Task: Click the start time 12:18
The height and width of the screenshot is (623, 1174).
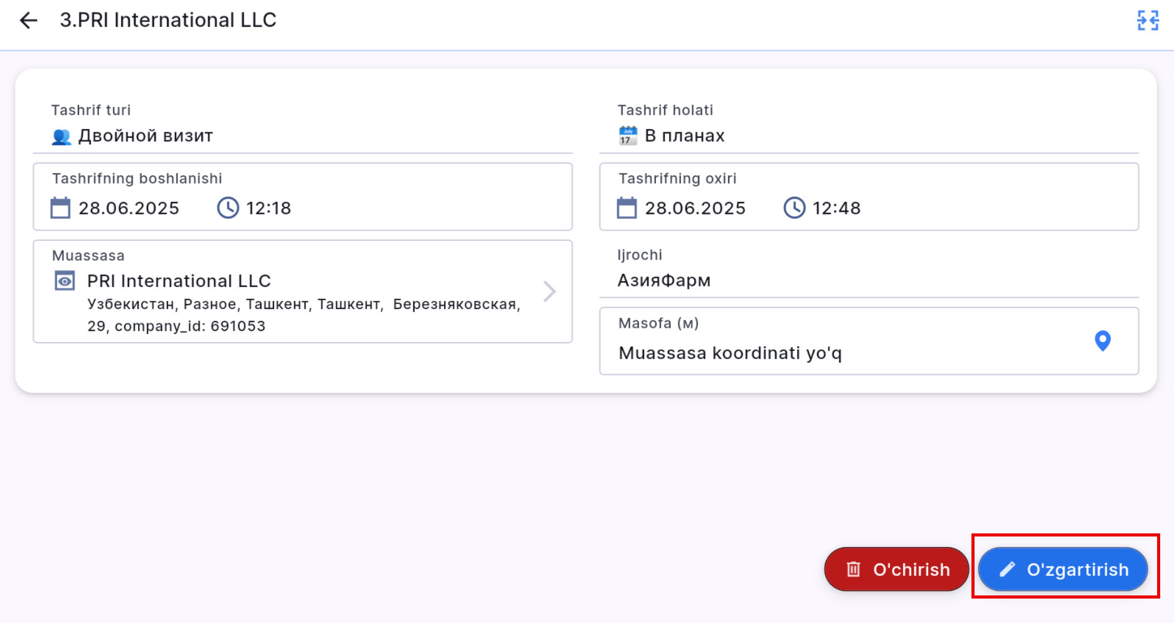Action: [268, 208]
